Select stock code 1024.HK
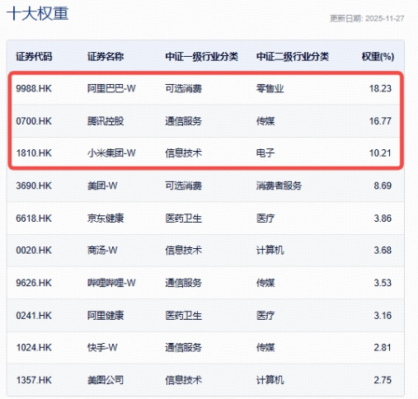This screenshot has width=418, height=399. tap(34, 348)
